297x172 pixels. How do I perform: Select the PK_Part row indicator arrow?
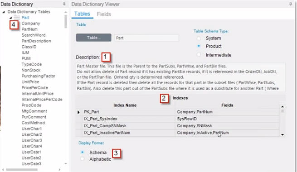pyautogui.click(x=78, y=112)
